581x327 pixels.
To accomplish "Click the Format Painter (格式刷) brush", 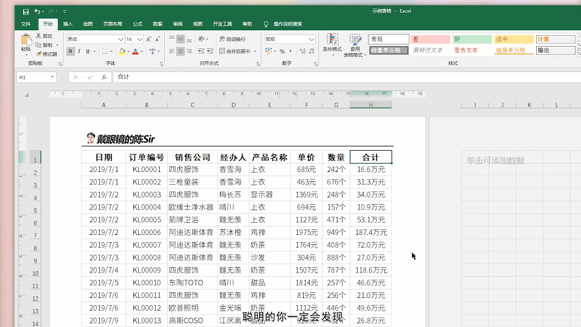I will coord(39,54).
